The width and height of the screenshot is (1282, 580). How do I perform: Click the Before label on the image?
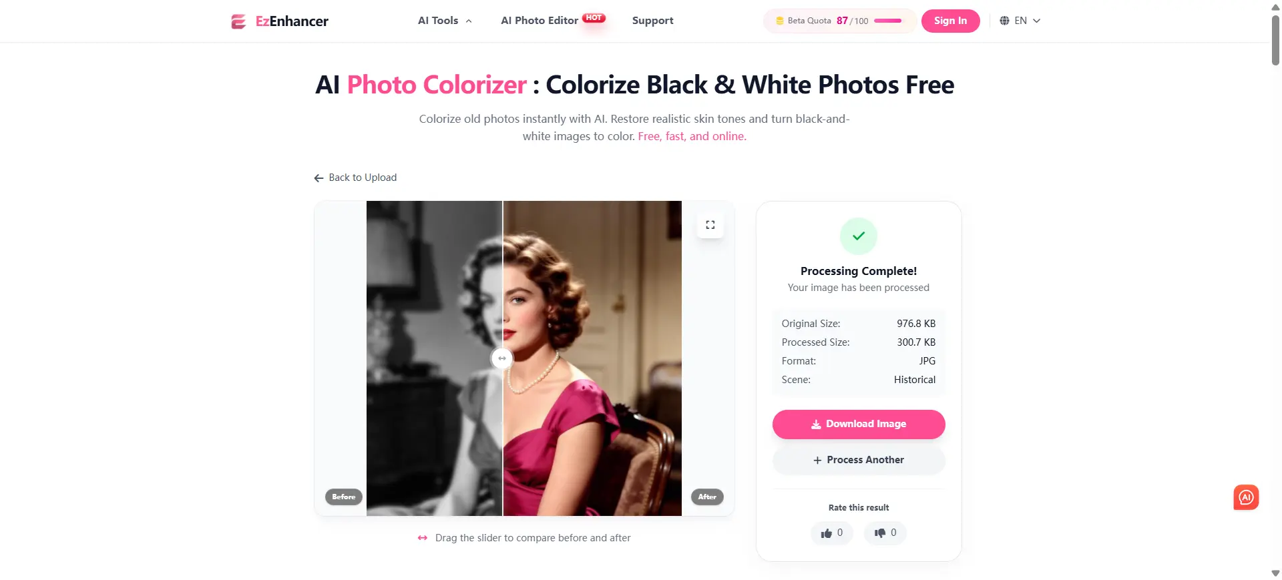click(x=344, y=497)
